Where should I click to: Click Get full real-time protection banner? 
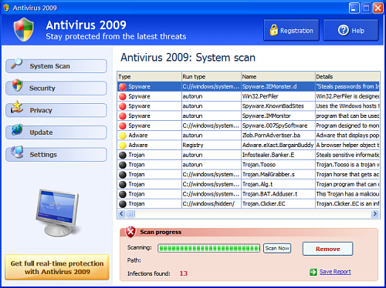[x=57, y=267]
